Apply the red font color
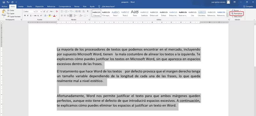 pos(54,16)
